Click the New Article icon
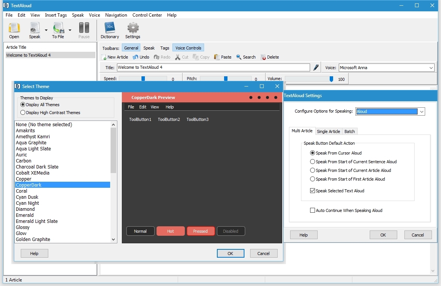 point(104,57)
